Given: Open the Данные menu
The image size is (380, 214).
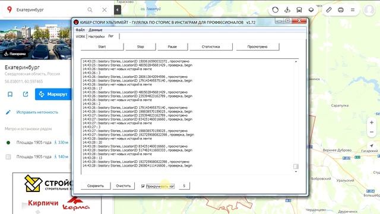Looking at the screenshot, I should click(95, 30).
